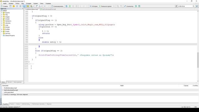Click the Реальное время profiling button
199x112 pixels.
pyautogui.click(x=105, y=6)
